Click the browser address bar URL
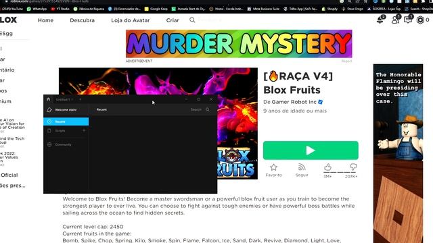The height and width of the screenshot is (243, 433). point(49,1)
